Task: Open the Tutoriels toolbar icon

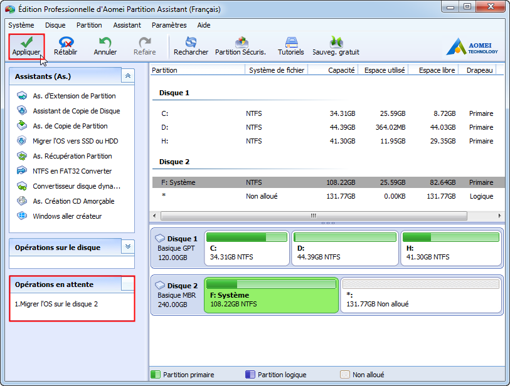Action: point(291,42)
